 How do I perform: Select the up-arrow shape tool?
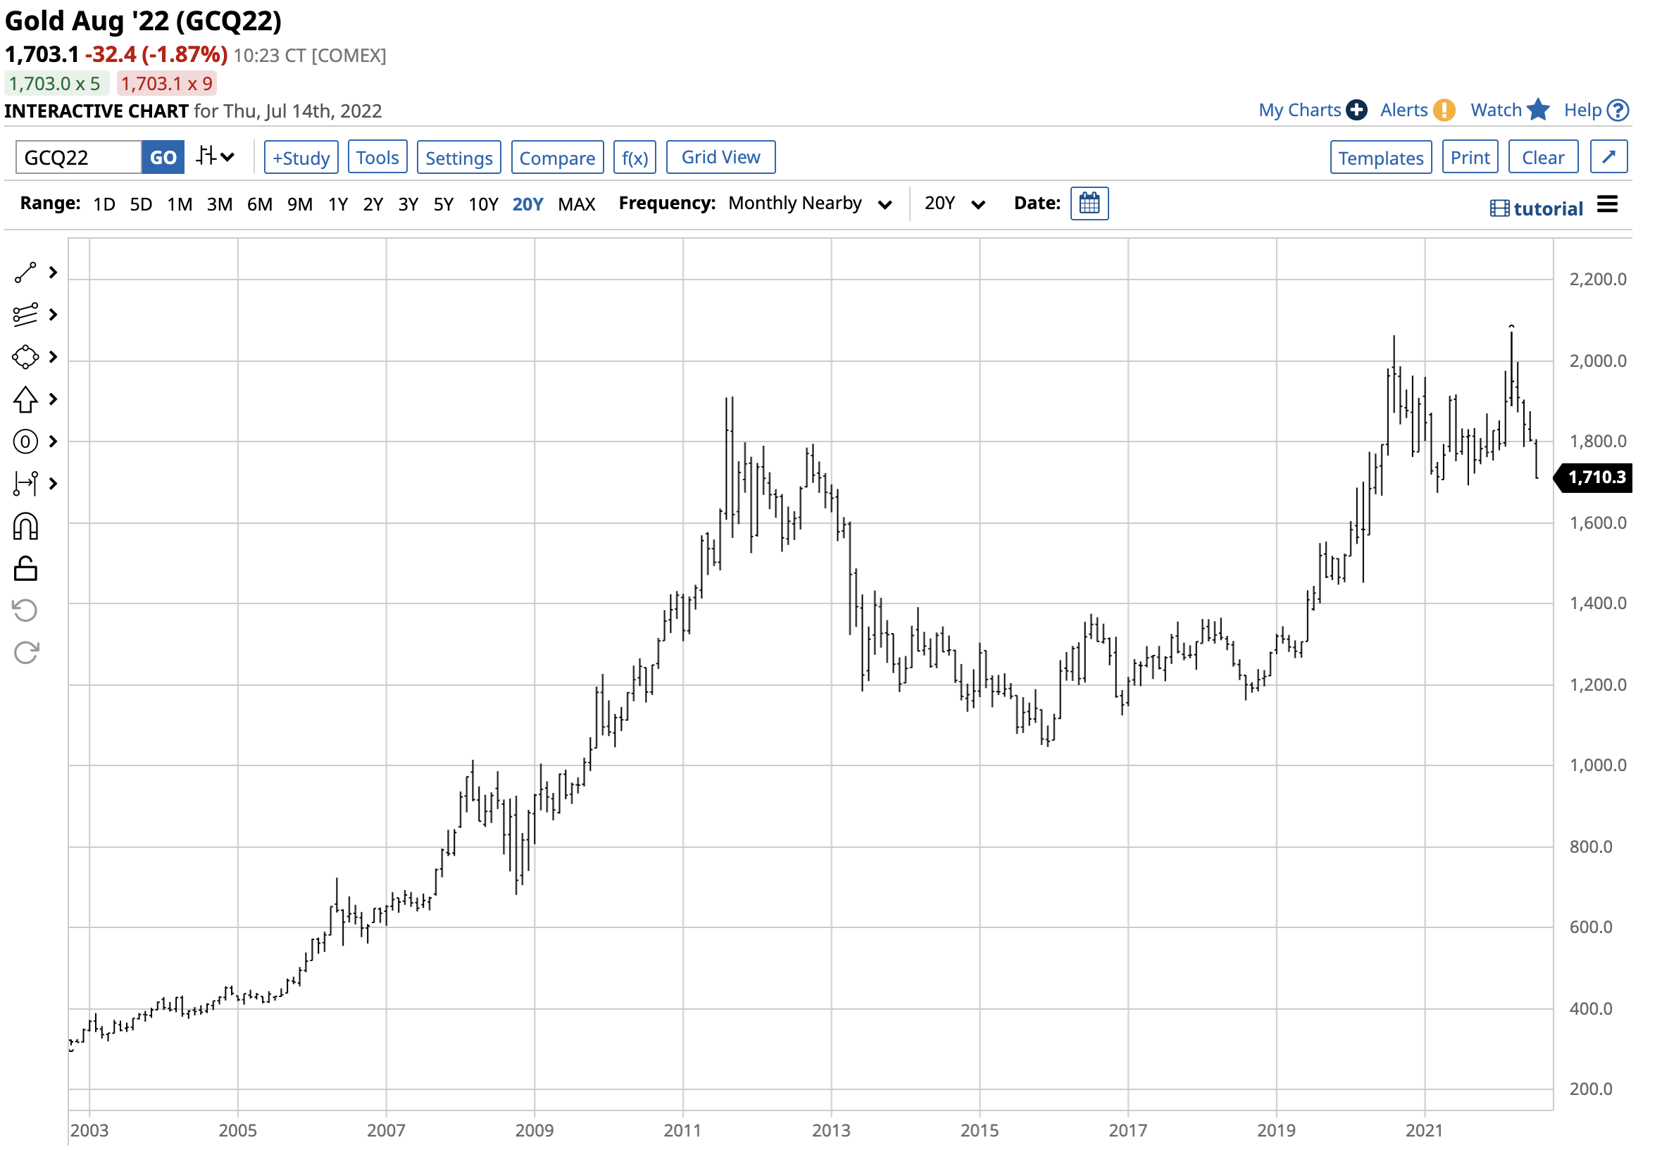coord(25,399)
